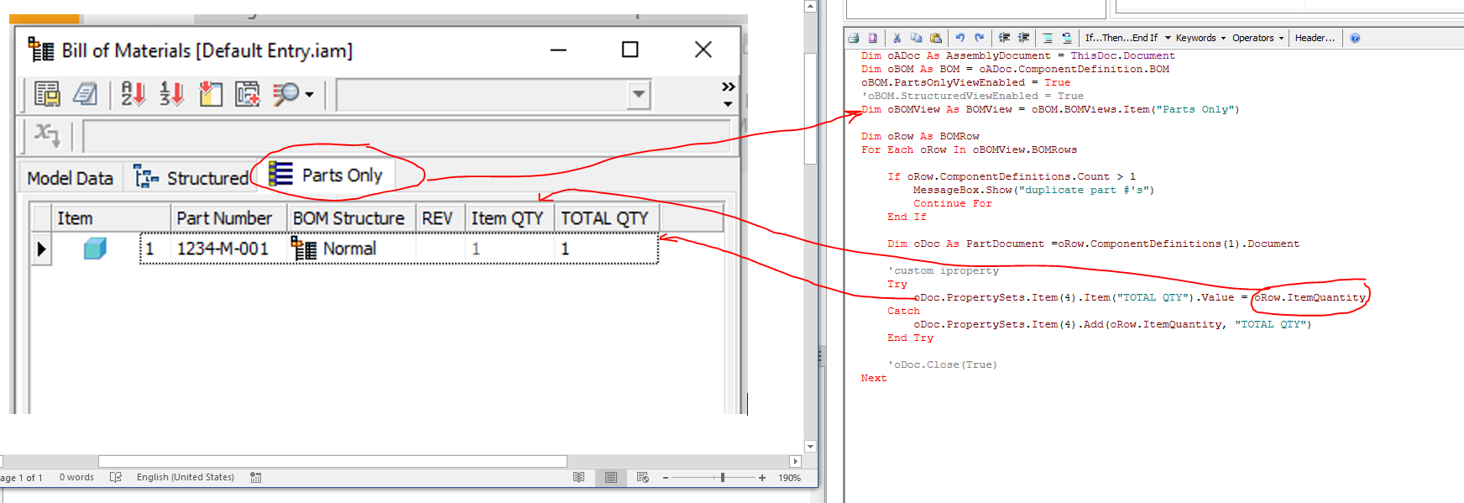1464x503 pixels.
Task: Click the Word vertical scrollbar down arrow
Action: pos(810,447)
